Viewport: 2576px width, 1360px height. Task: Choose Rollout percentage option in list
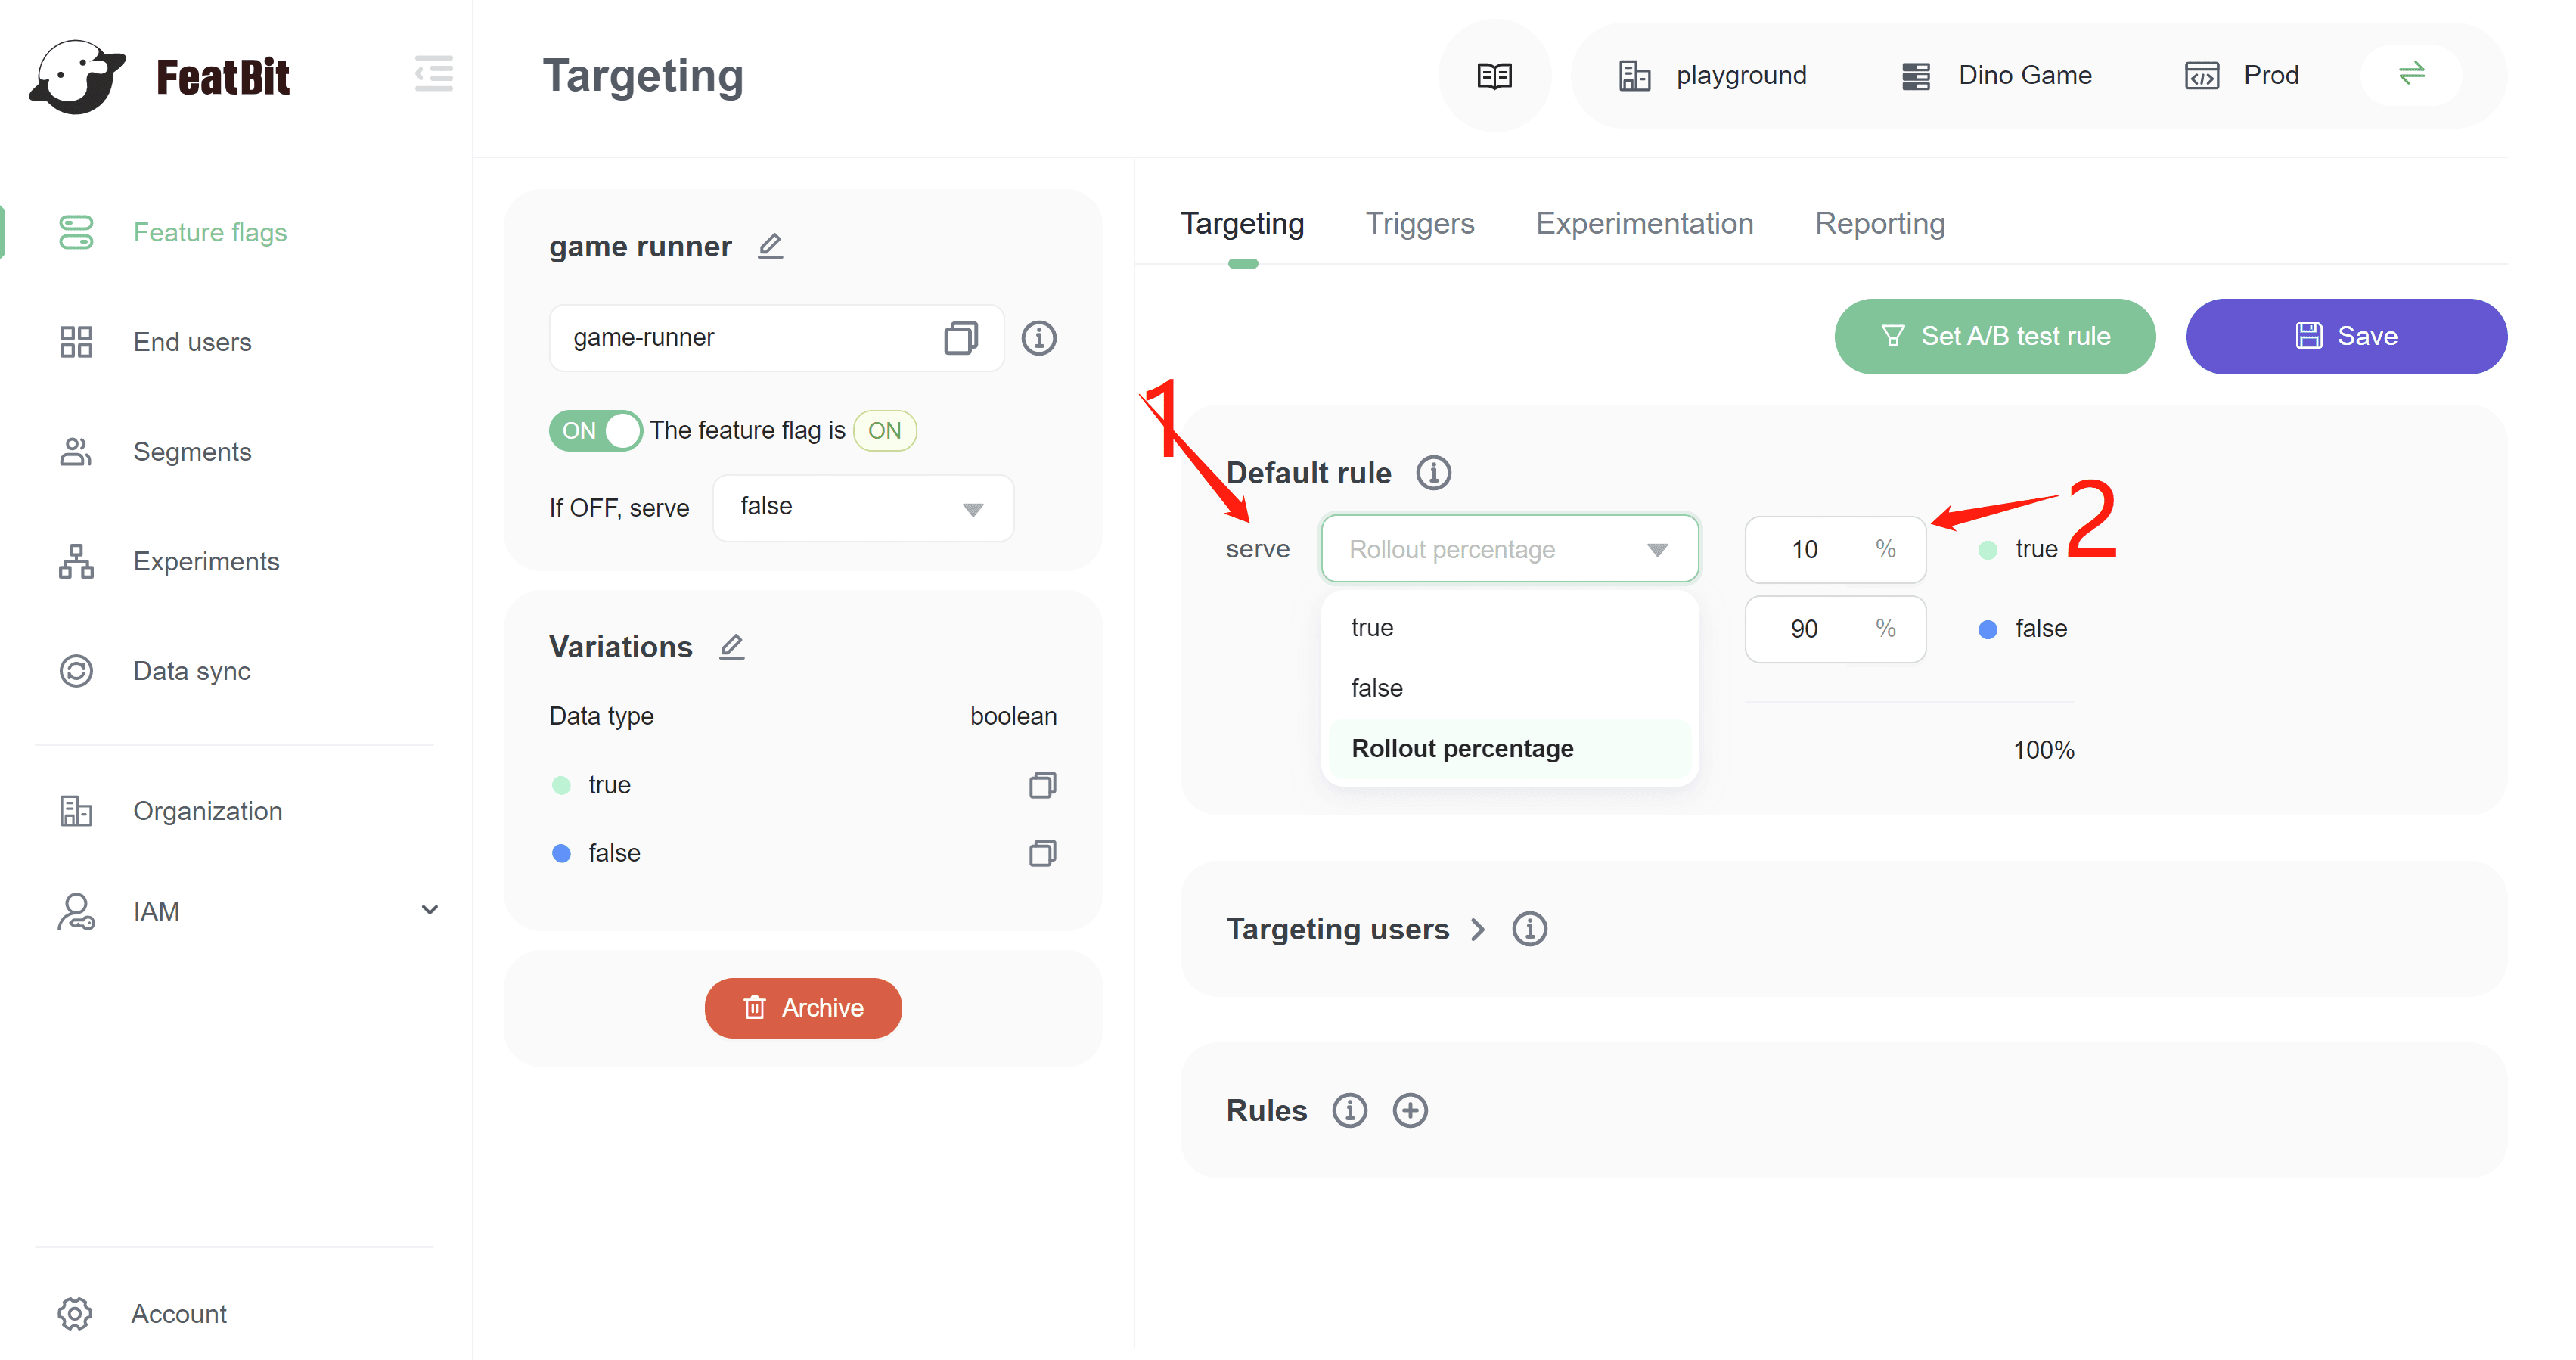pos(1462,748)
